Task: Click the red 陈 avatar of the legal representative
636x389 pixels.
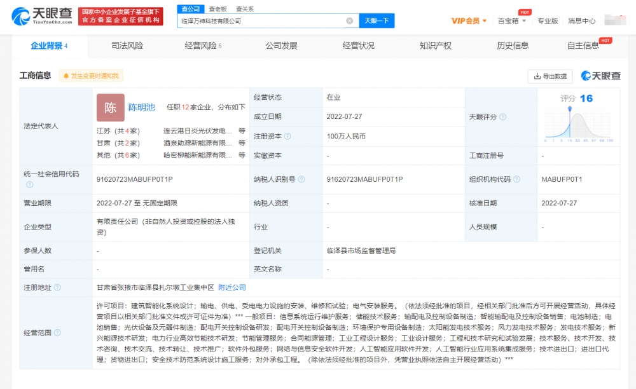Action: (x=110, y=107)
